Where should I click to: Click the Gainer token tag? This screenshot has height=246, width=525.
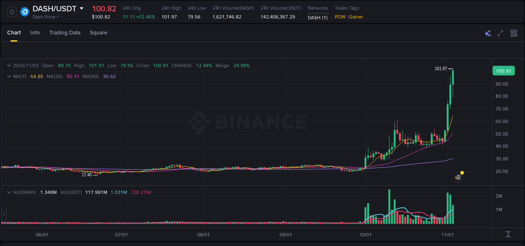(x=356, y=17)
